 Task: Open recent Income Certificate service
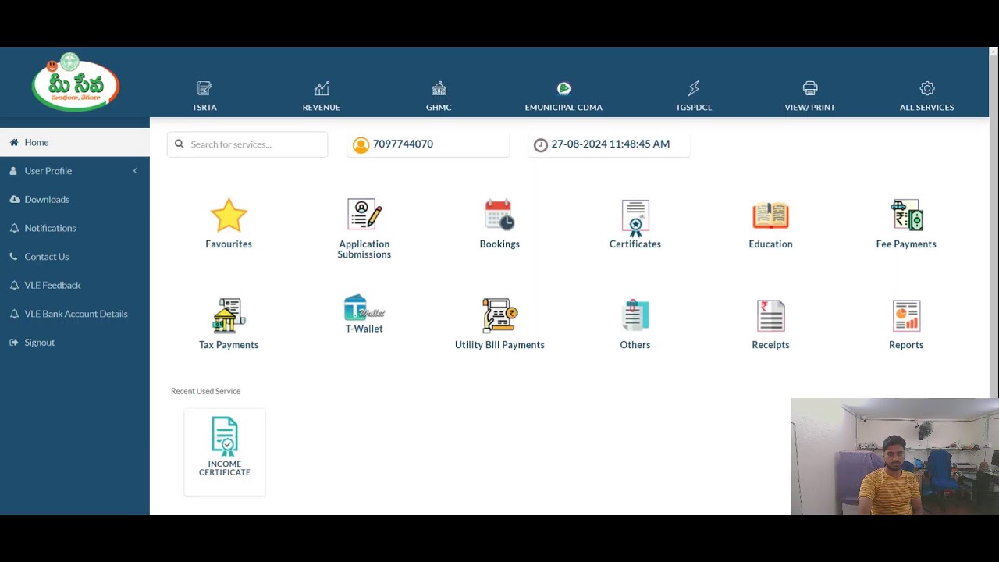pos(225,452)
